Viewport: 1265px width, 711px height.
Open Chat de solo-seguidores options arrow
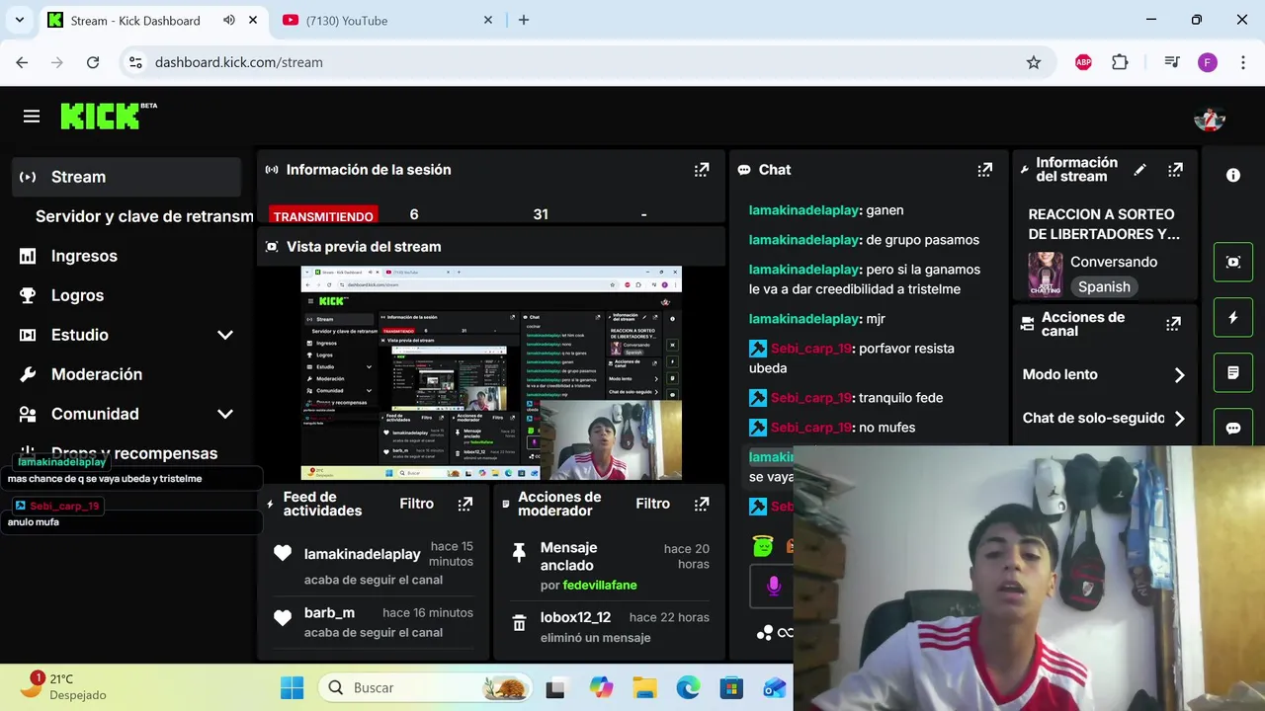click(1179, 419)
